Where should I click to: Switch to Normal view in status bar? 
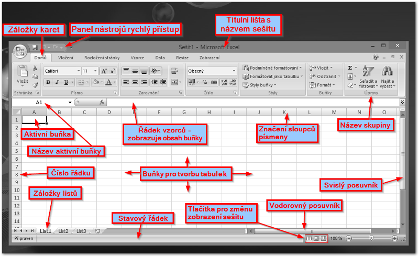[x=309, y=238]
